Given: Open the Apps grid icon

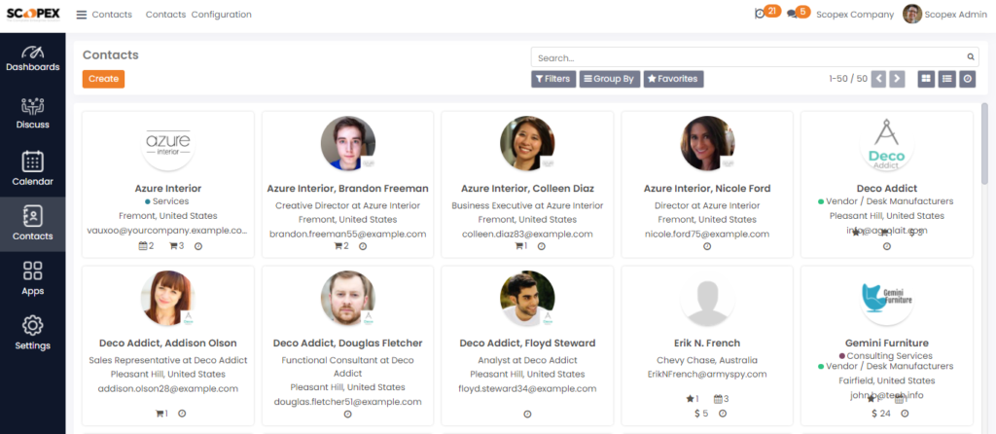Looking at the screenshot, I should [32, 278].
